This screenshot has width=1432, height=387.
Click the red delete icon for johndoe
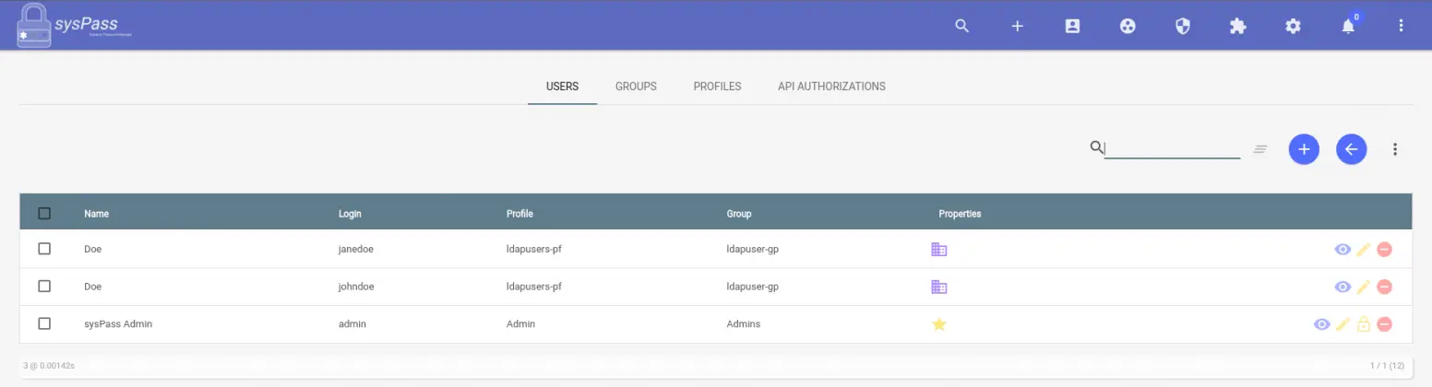tap(1384, 287)
